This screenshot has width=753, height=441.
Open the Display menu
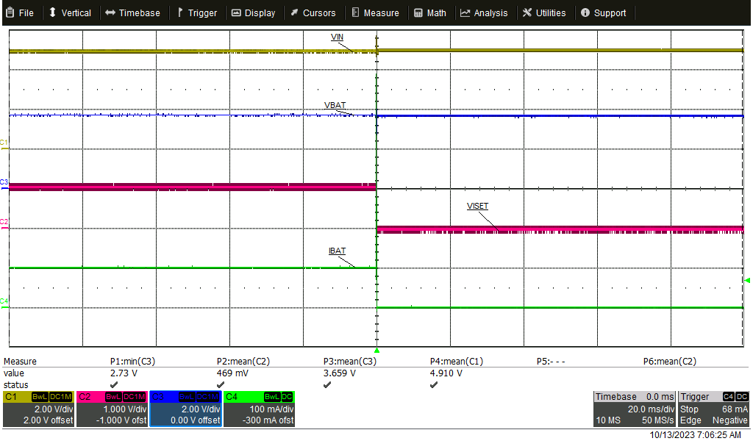click(x=254, y=12)
